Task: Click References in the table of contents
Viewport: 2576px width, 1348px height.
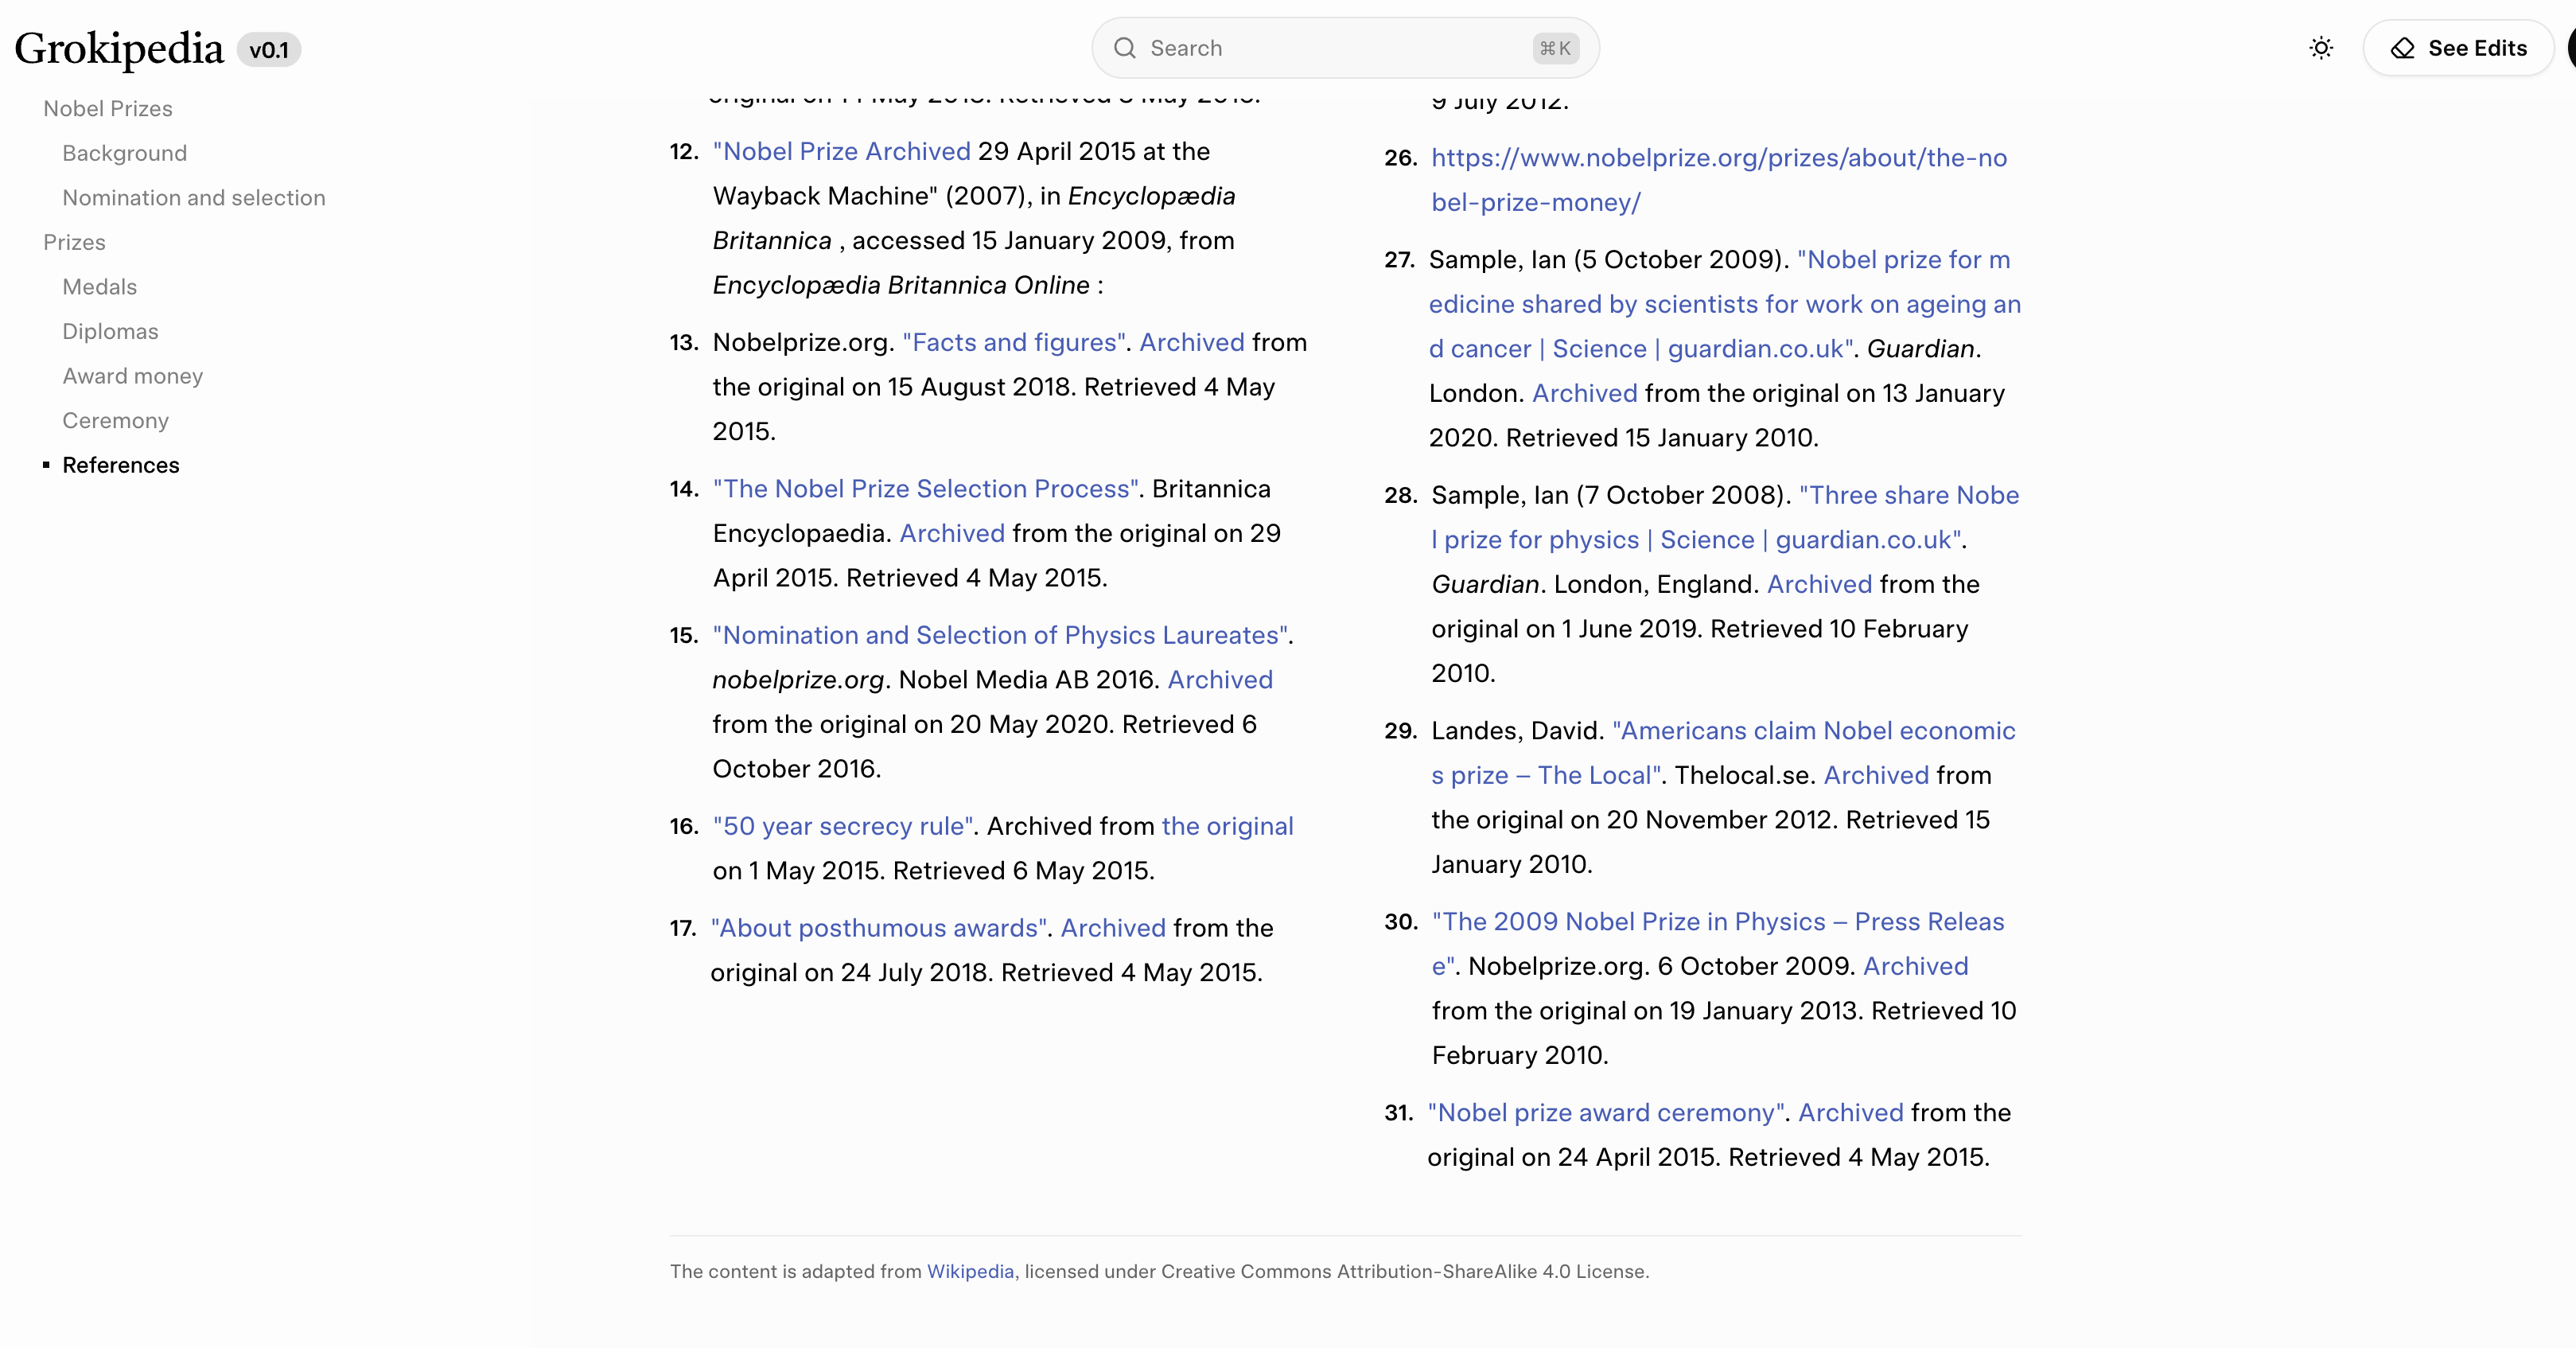Action: click(120, 465)
